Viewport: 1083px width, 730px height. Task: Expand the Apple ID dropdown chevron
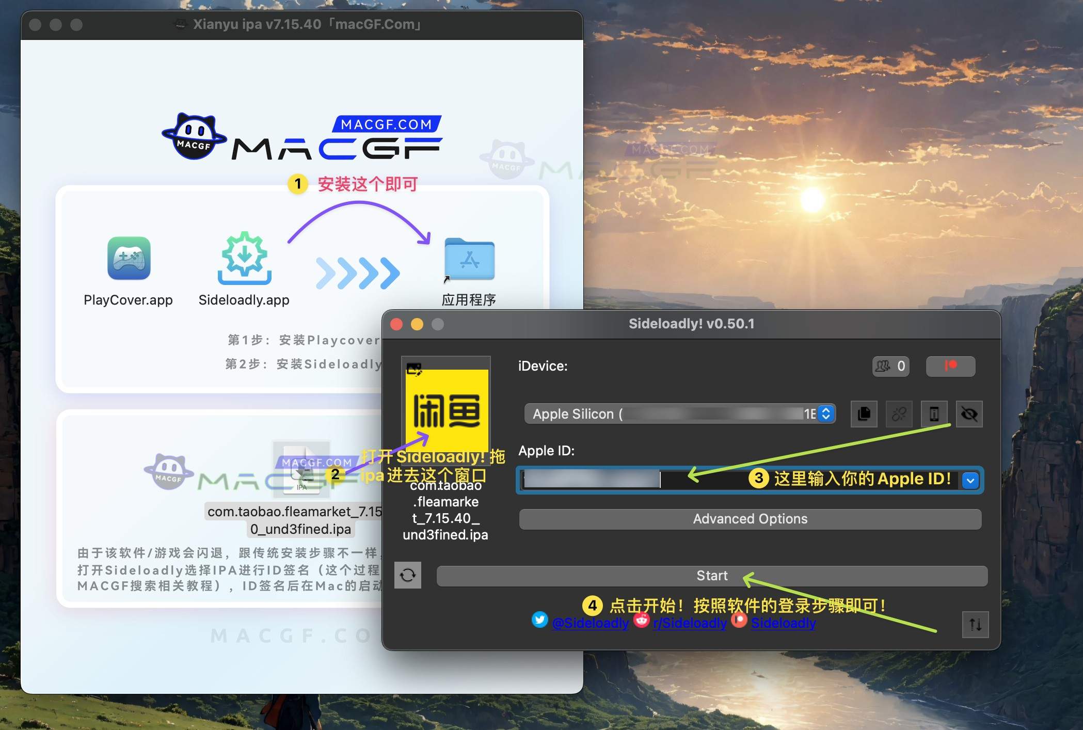[970, 480]
